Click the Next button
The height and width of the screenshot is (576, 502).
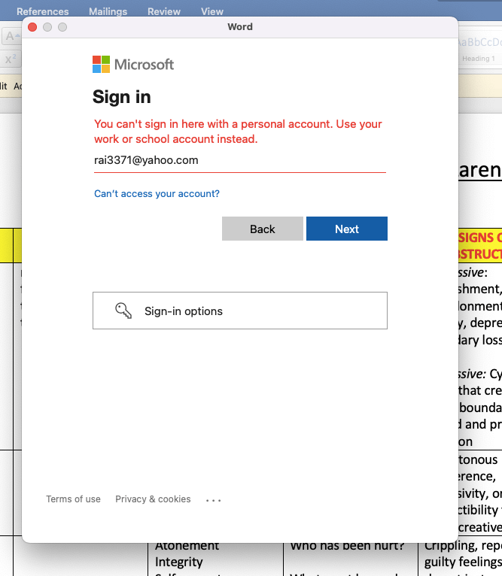[346, 229]
